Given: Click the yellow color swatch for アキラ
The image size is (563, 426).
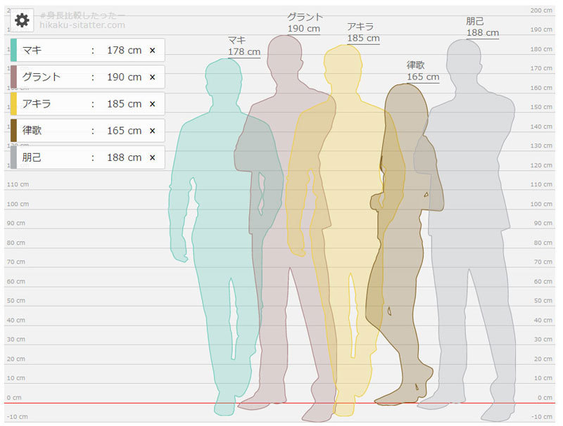Looking at the screenshot, I should click(x=13, y=104).
